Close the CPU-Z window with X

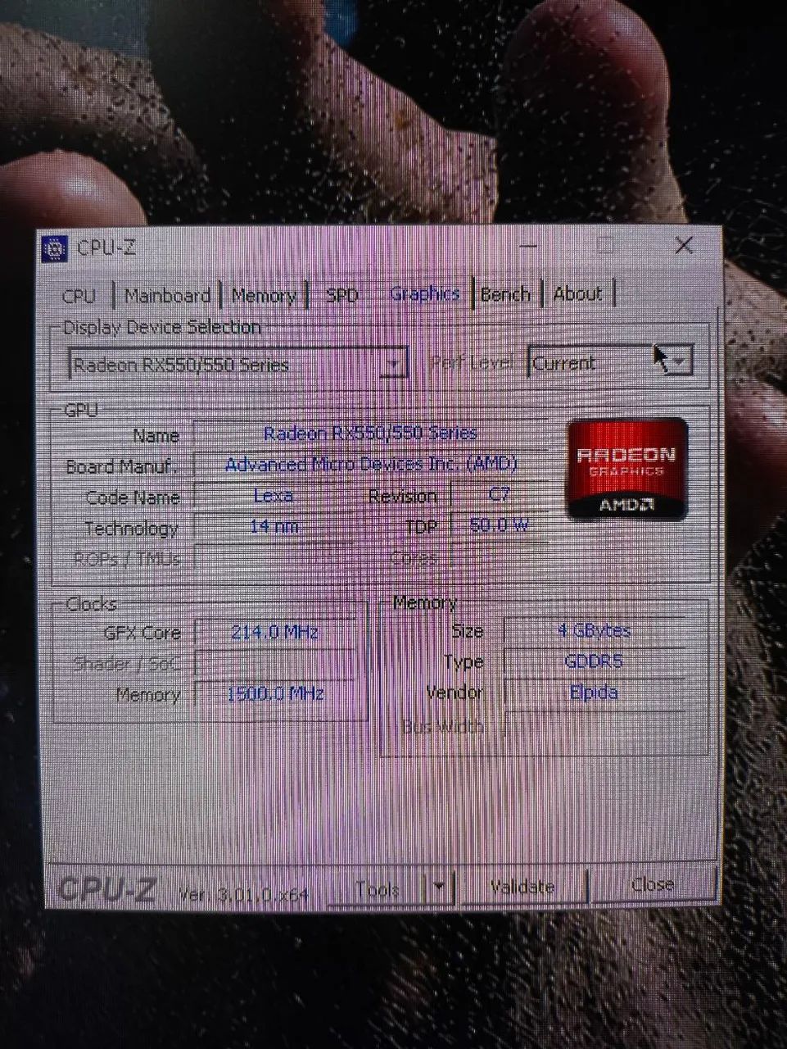tap(683, 245)
